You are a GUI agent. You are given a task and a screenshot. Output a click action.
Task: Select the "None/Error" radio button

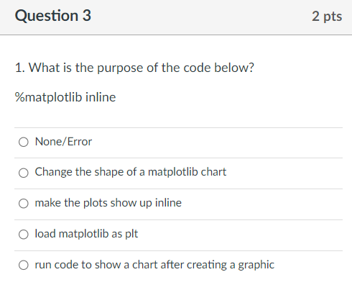[x=24, y=142]
